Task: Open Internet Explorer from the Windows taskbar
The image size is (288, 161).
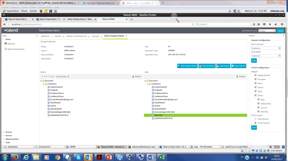Action: point(26,157)
